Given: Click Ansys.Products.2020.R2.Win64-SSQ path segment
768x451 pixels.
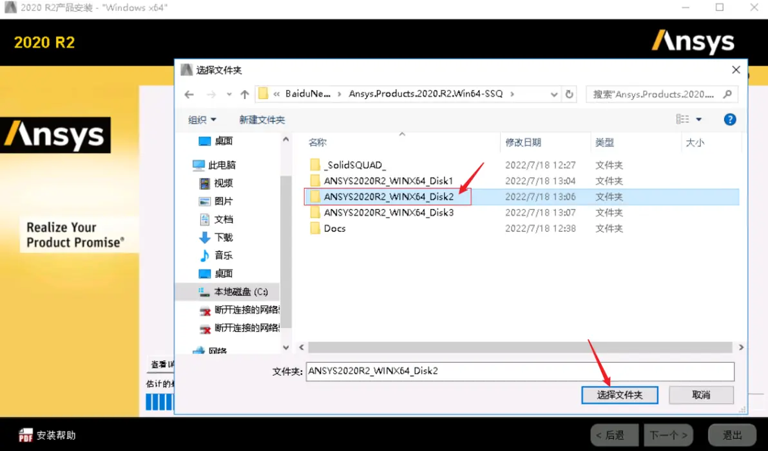Looking at the screenshot, I should (426, 94).
